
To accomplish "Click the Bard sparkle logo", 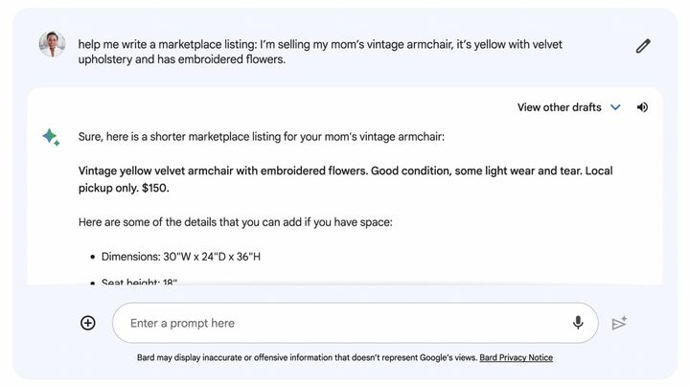I will [51, 137].
